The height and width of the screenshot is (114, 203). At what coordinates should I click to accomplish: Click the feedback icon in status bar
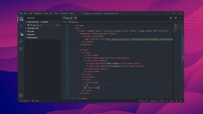click(176, 101)
